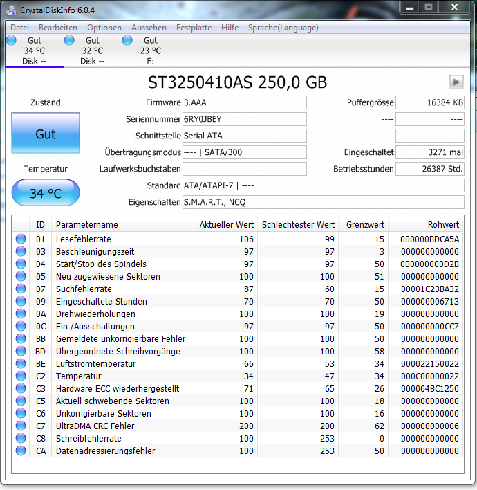Select the second disk tab at 32 °C

(93, 51)
